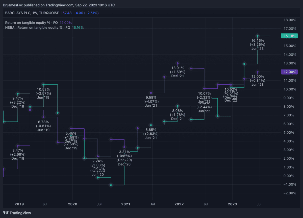Select the purple 13.01% Dec '21 peak marker

[x=178, y=63]
